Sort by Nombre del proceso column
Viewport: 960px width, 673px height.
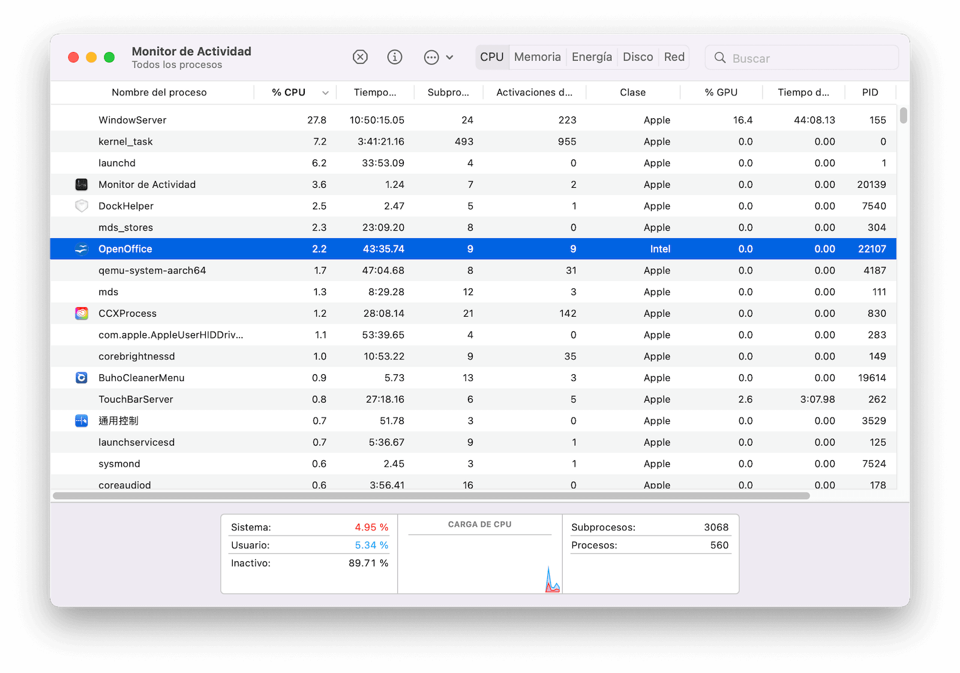[159, 92]
